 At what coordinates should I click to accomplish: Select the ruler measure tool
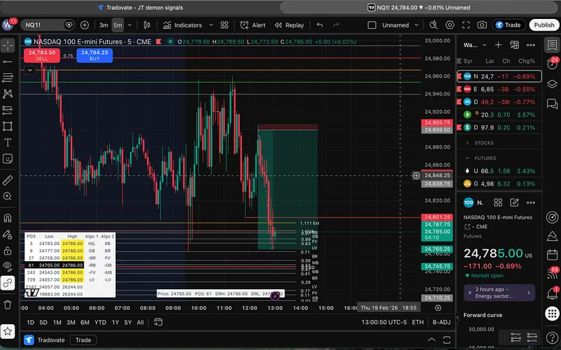click(8, 181)
